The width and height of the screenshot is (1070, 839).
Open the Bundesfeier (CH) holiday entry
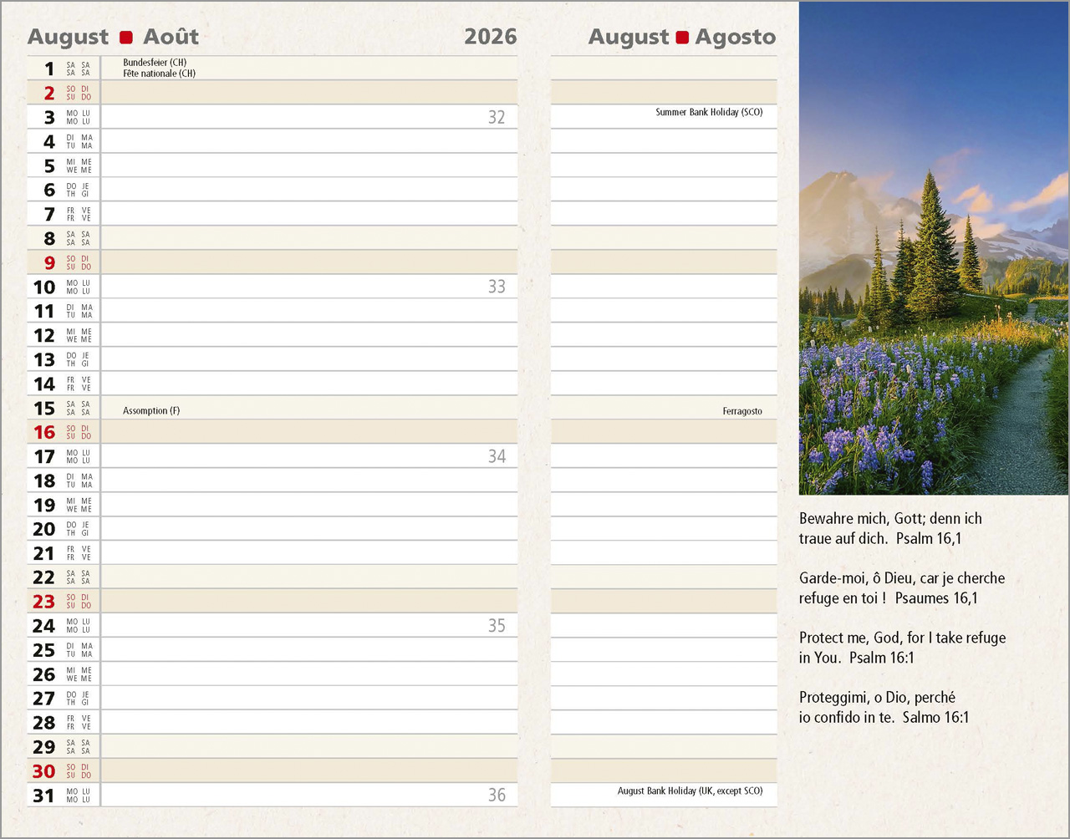155,63
